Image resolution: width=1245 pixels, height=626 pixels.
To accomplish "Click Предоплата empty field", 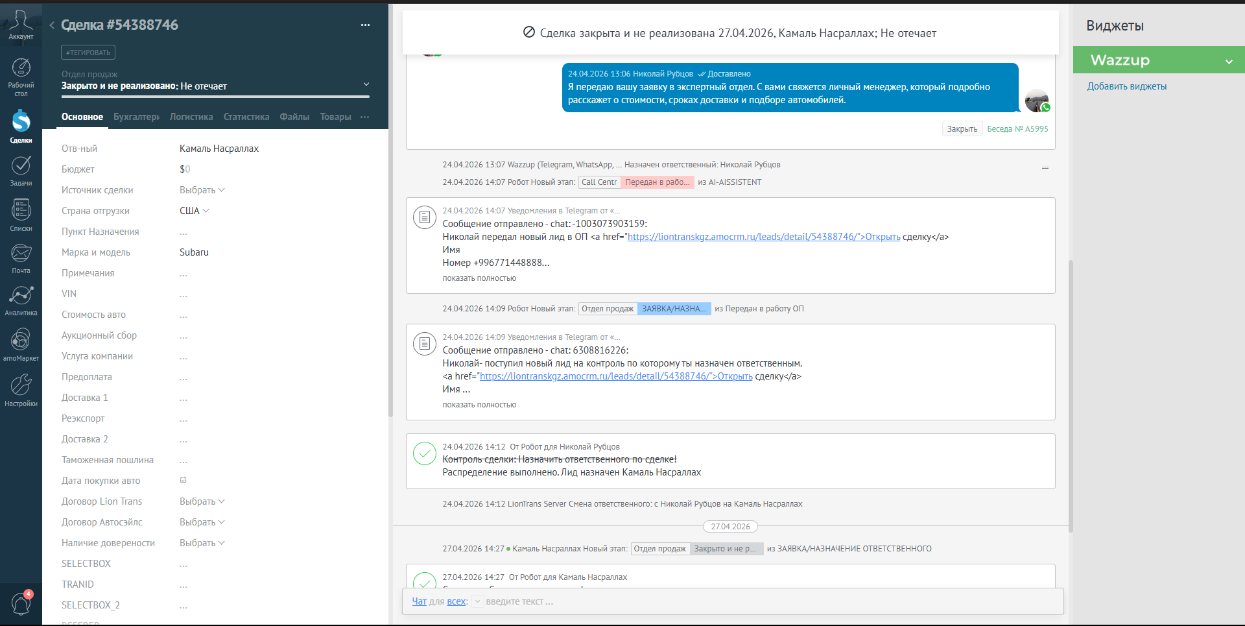I will (184, 377).
